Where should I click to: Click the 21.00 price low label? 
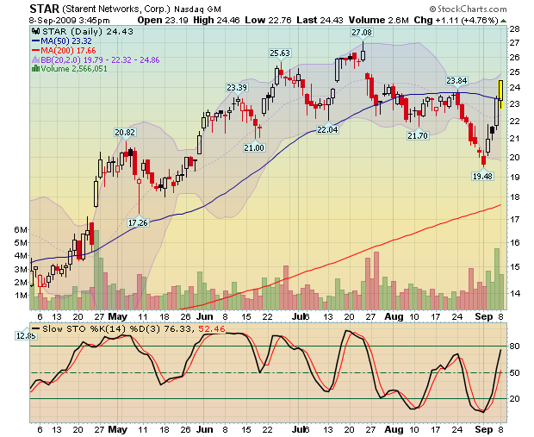(254, 148)
